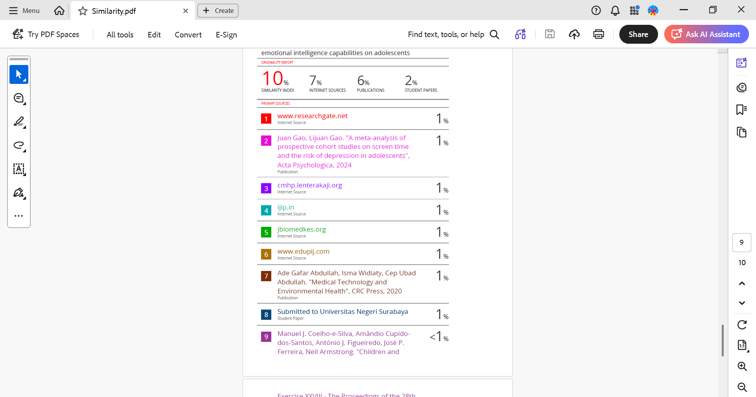The width and height of the screenshot is (756, 397).
Task: Select the Add text box tool
Action: pyautogui.click(x=19, y=169)
